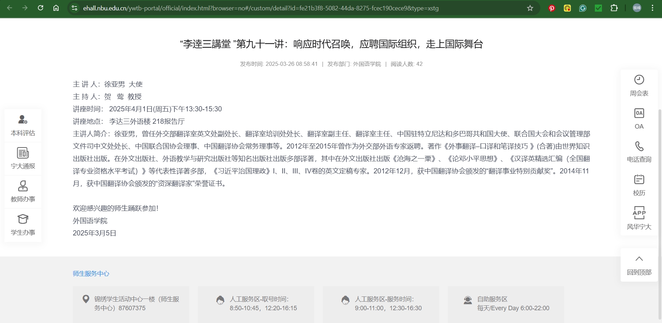The width and height of the screenshot is (662, 323).
Task: Open the 本科评估 sidebar icon
Action: pyautogui.click(x=23, y=120)
